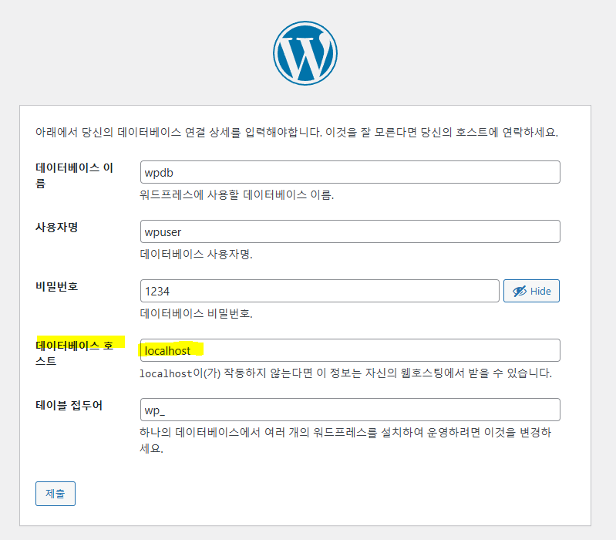Viewport: 616px width, 540px height.
Task: Click the table prefix field with wp_
Action: click(x=350, y=410)
